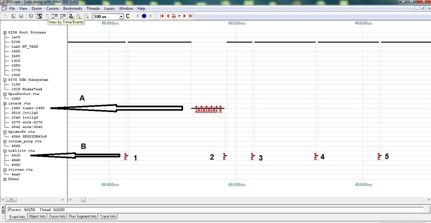Click the zoom in magnifier icon

point(79,16)
